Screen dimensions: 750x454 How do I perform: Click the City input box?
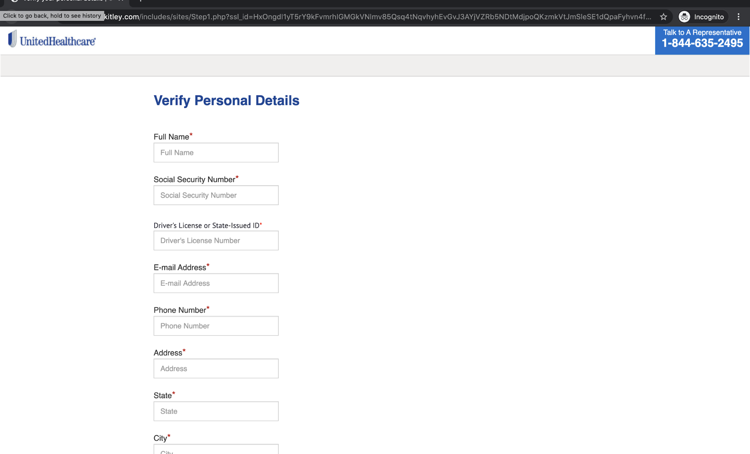coord(216,450)
